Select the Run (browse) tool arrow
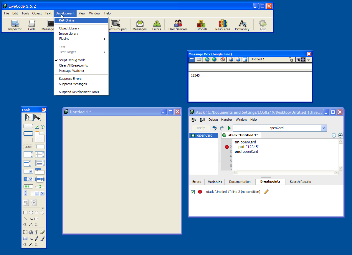352x255 pixels. click(x=29, y=117)
